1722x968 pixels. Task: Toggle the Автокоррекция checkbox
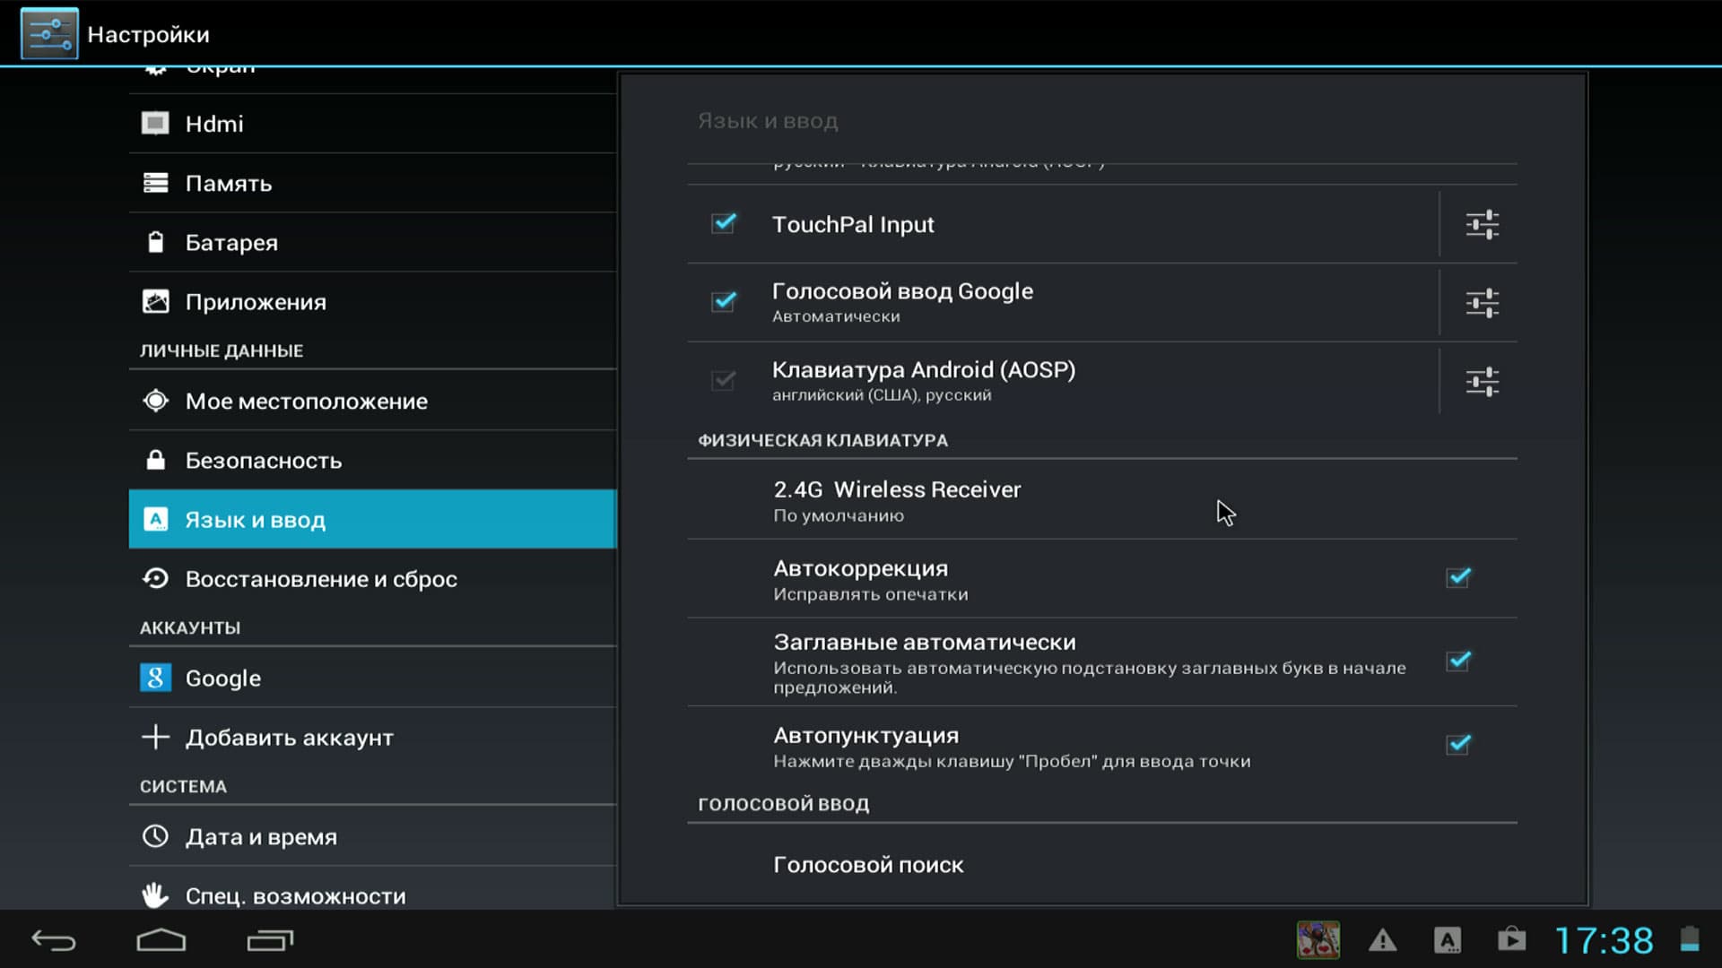[1458, 578]
